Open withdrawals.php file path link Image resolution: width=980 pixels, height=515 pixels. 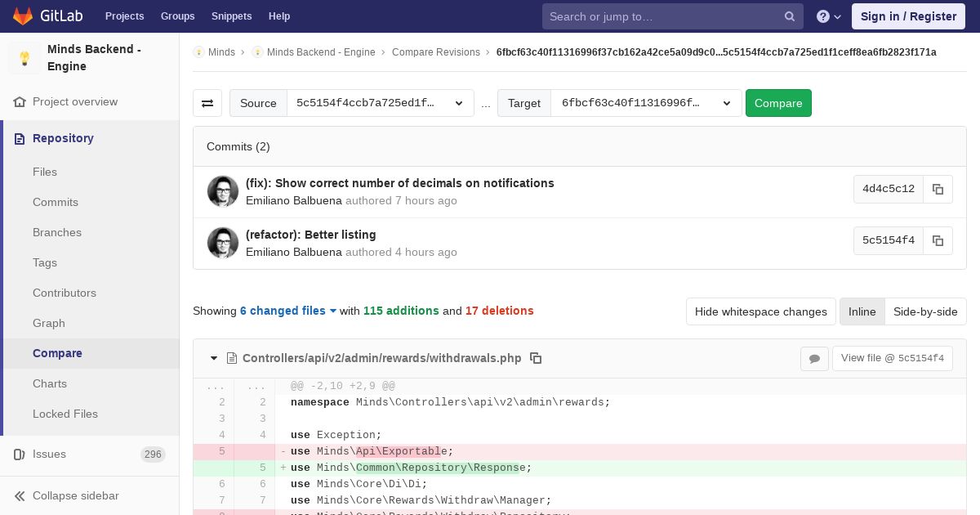pyautogui.click(x=382, y=358)
